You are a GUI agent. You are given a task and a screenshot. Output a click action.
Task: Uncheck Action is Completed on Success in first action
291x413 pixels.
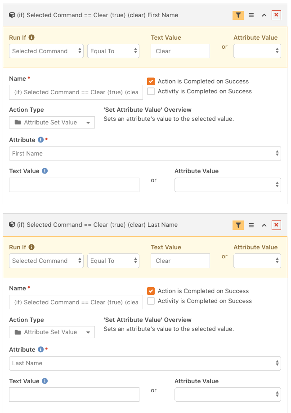point(151,82)
